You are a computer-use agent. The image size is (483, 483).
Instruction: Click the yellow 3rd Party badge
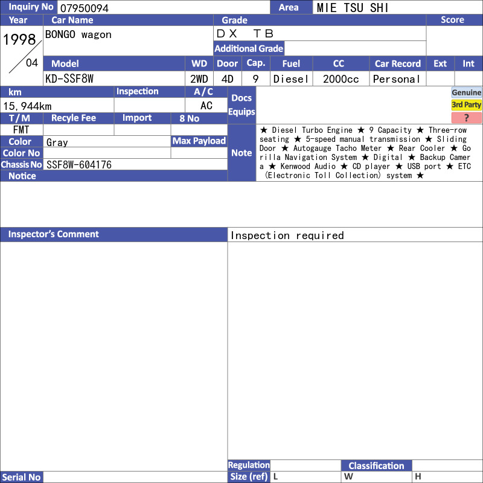point(466,105)
